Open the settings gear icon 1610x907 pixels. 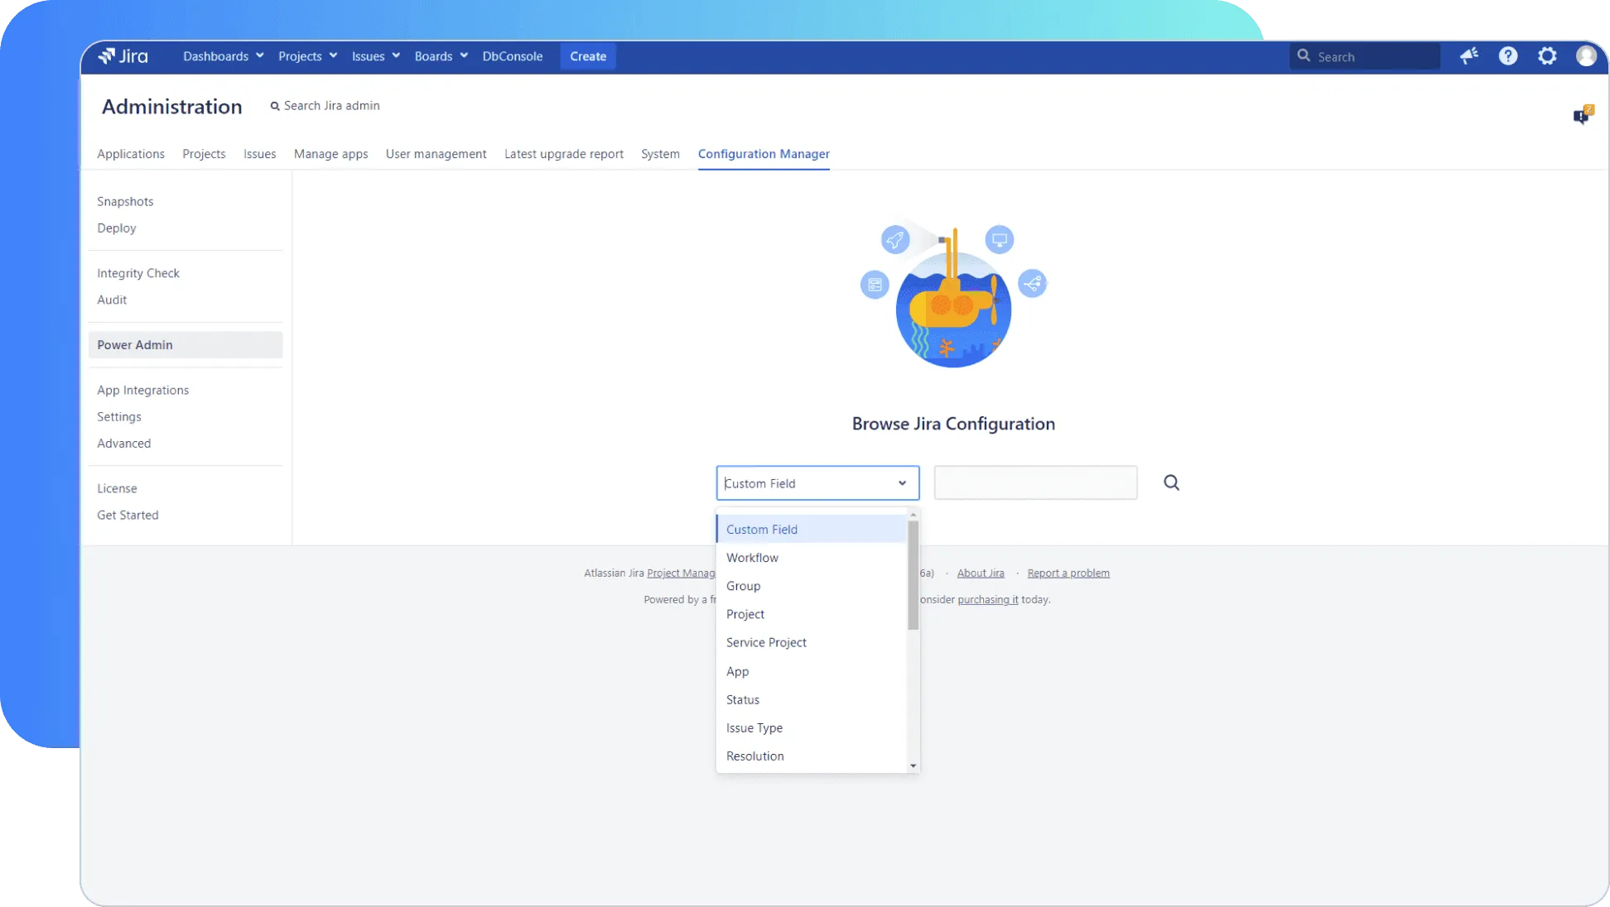pyautogui.click(x=1547, y=56)
